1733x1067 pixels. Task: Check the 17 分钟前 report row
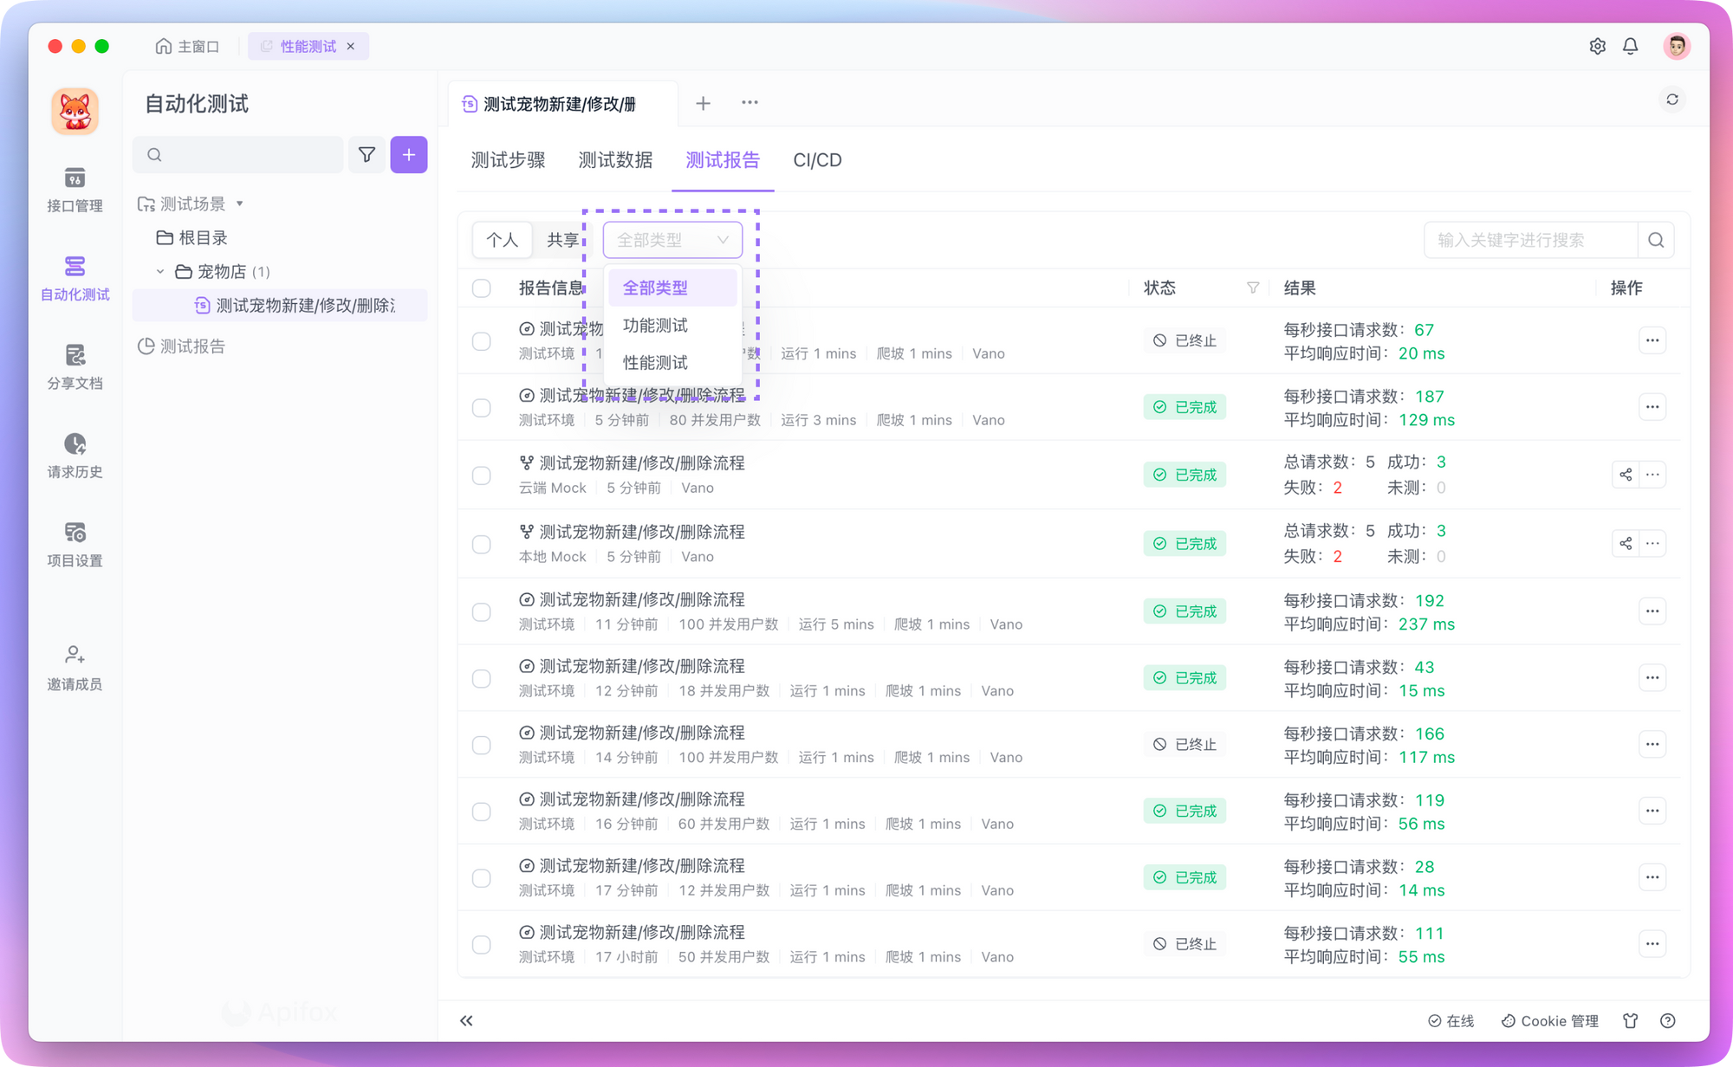click(482, 878)
